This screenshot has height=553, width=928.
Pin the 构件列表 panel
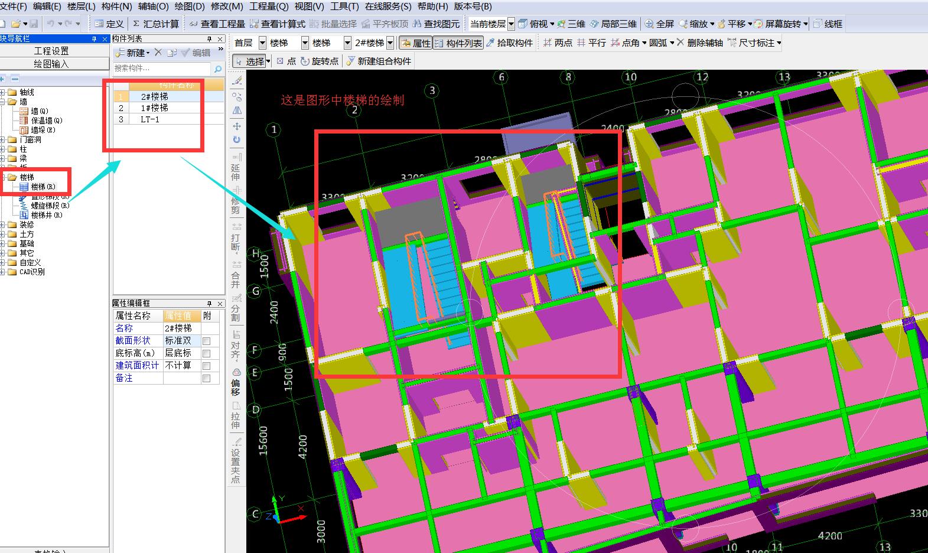[209, 39]
